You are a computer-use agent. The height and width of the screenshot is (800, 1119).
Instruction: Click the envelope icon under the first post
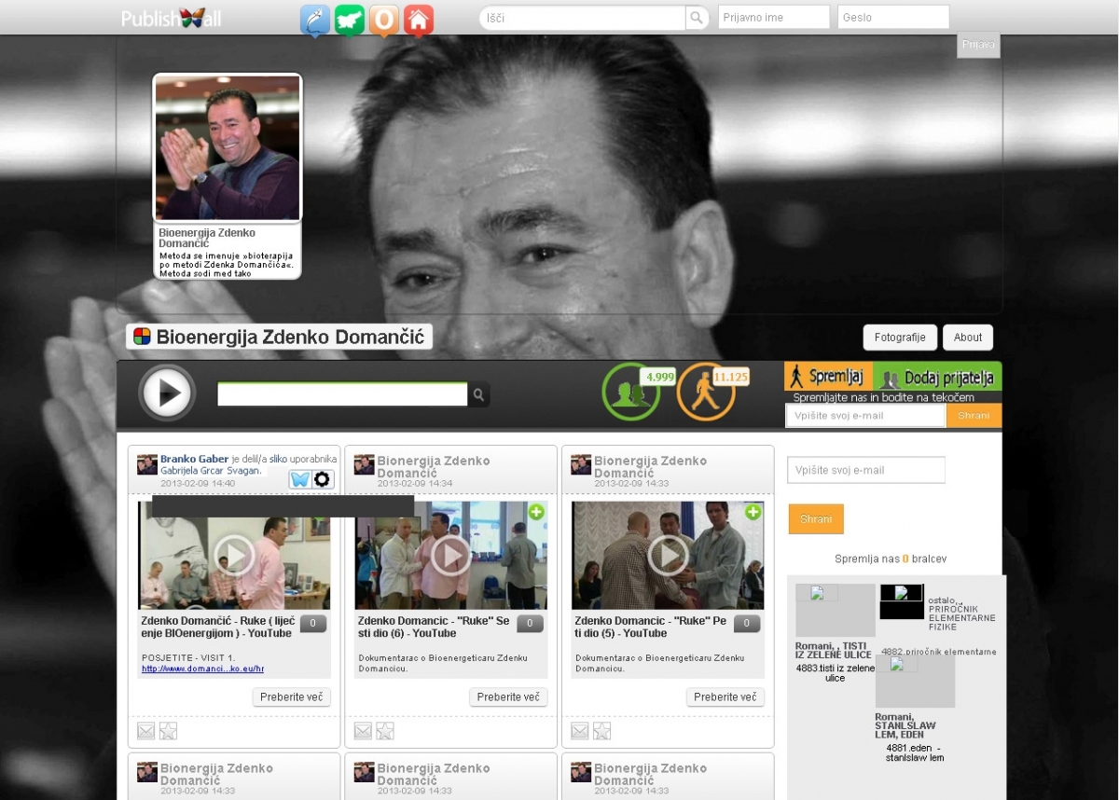click(x=146, y=731)
